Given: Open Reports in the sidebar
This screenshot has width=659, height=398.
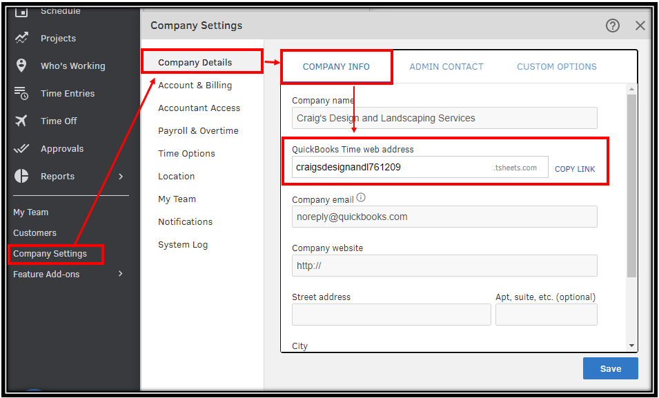Looking at the screenshot, I should [x=57, y=177].
